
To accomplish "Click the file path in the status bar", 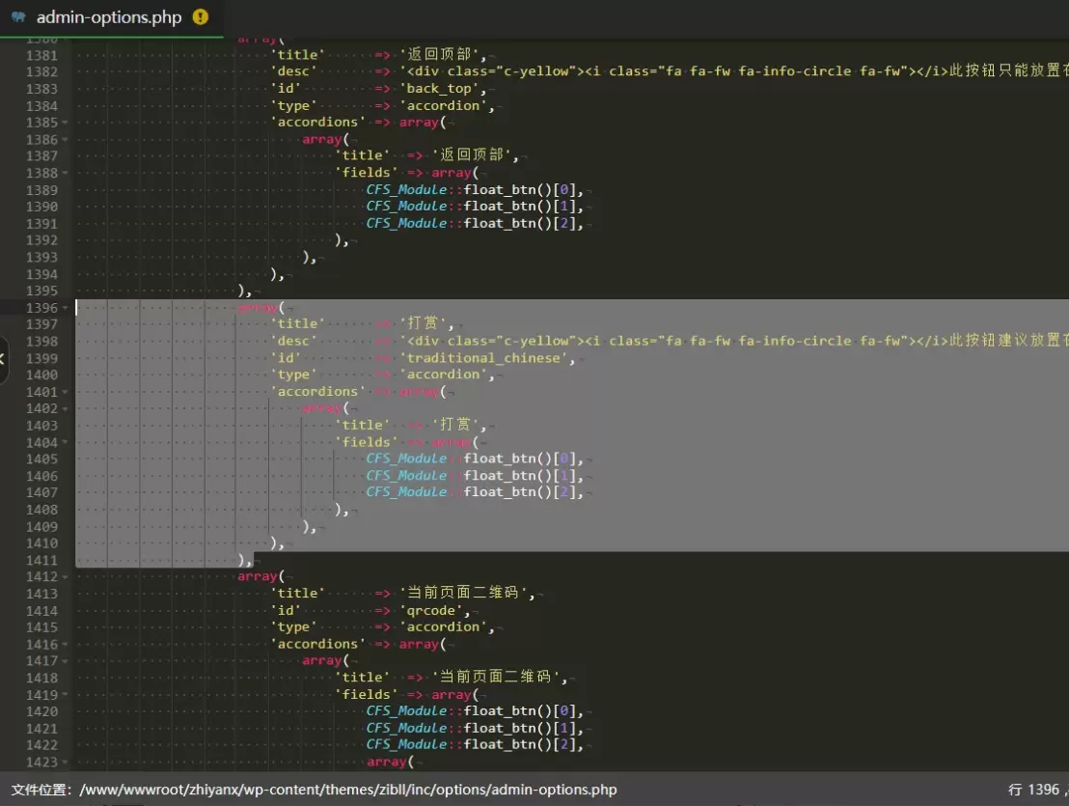I will [348, 790].
